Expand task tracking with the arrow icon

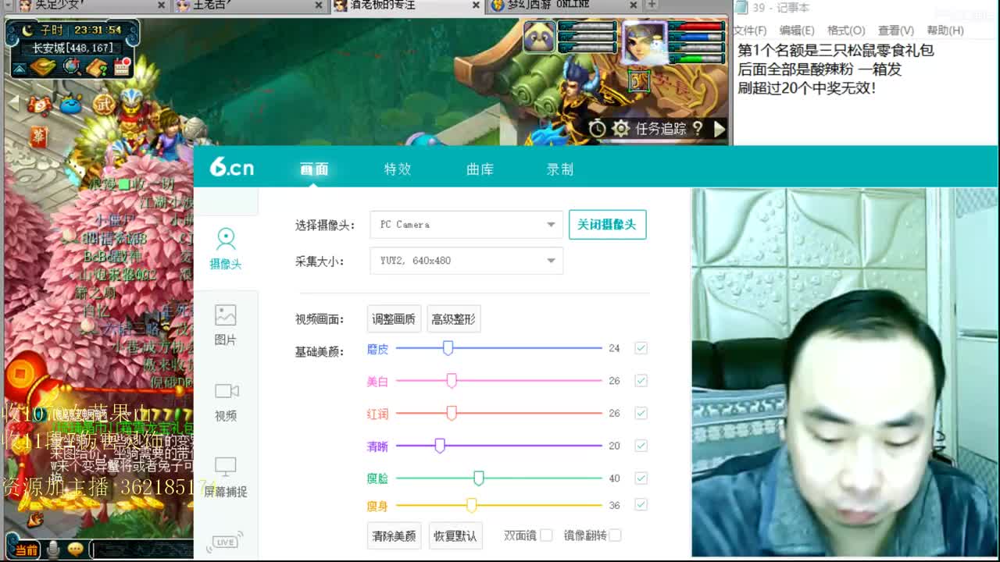point(720,129)
